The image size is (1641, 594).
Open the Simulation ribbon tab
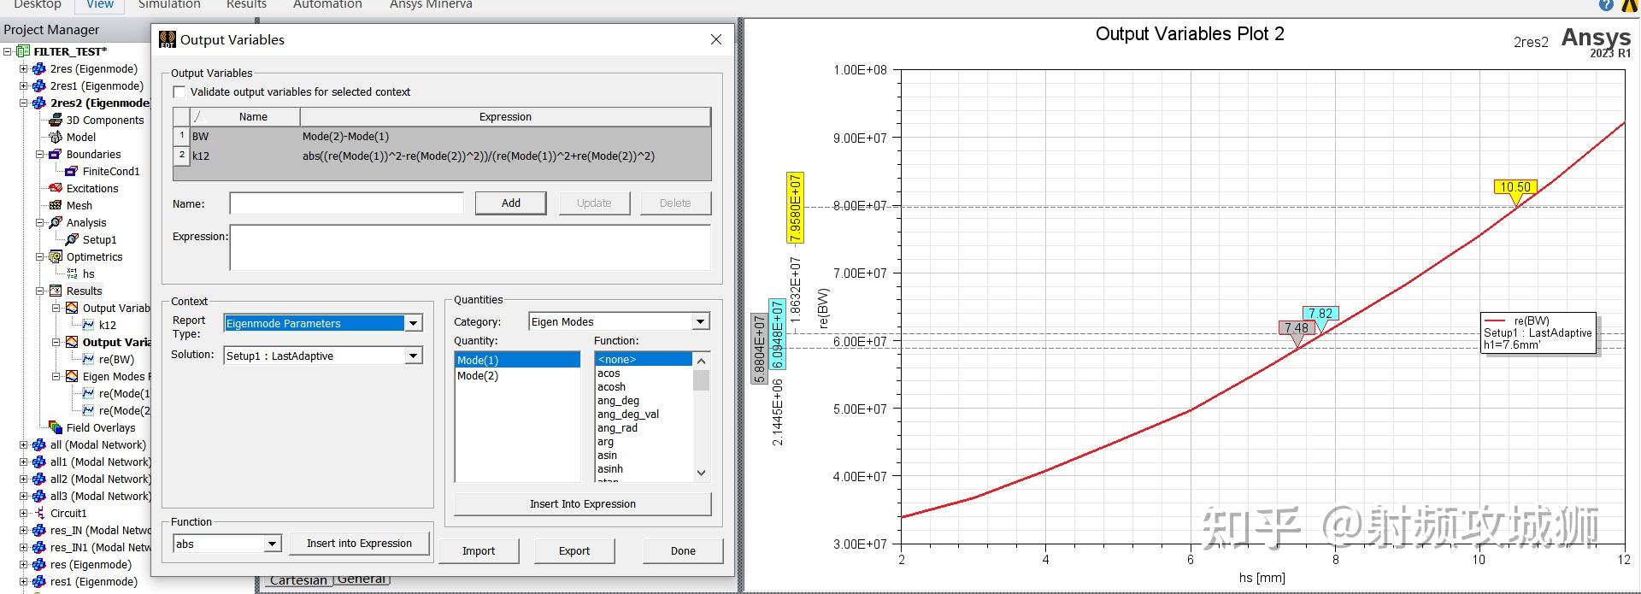click(x=169, y=4)
